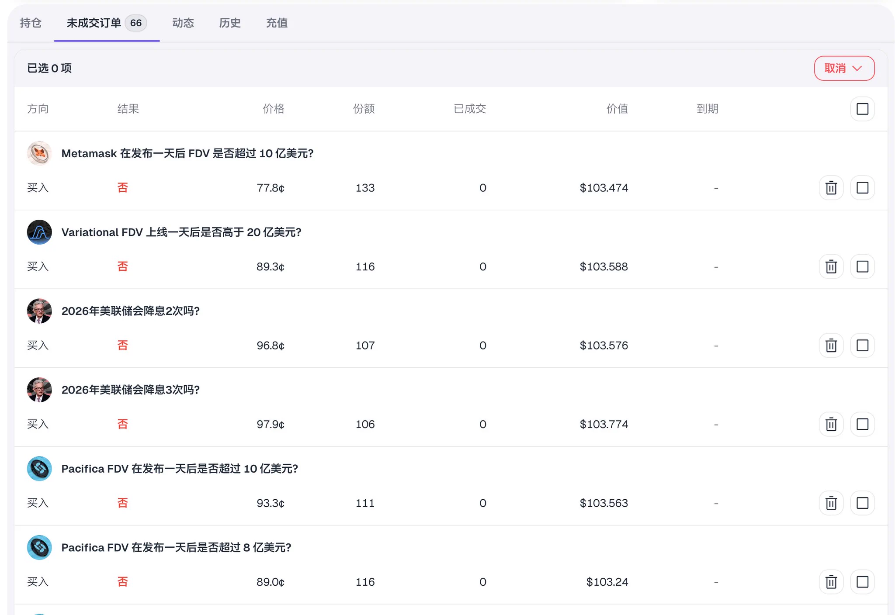Click the 97.9¢ price cell
This screenshot has width=895, height=615.
271,424
